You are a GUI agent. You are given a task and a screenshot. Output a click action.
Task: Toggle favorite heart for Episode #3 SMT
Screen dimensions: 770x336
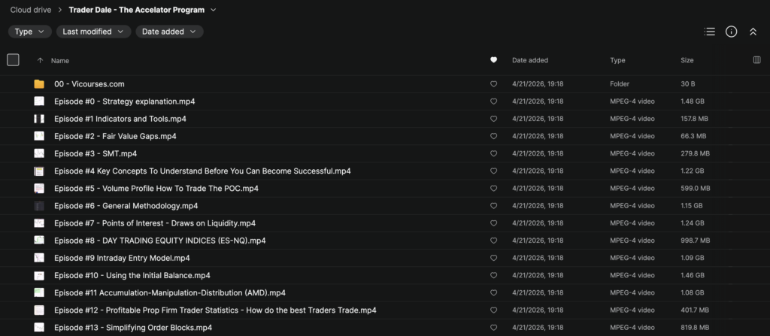[493, 153]
